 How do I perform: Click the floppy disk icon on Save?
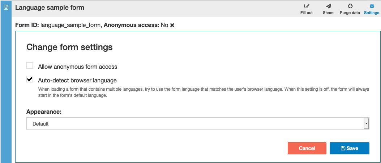(x=343, y=148)
